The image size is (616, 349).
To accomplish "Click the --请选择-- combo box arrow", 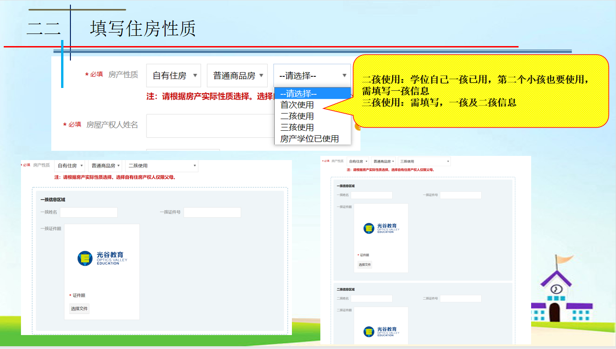I will click(x=344, y=75).
